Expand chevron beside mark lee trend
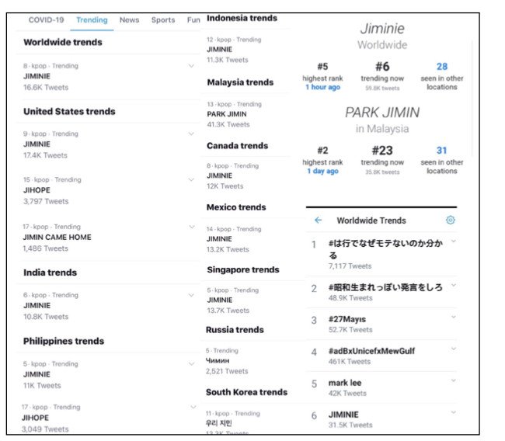The width and height of the screenshot is (505, 441). 454,380
